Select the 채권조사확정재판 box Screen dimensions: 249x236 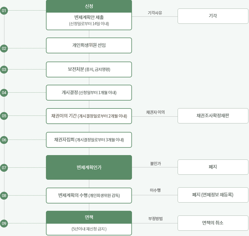coord(213,116)
